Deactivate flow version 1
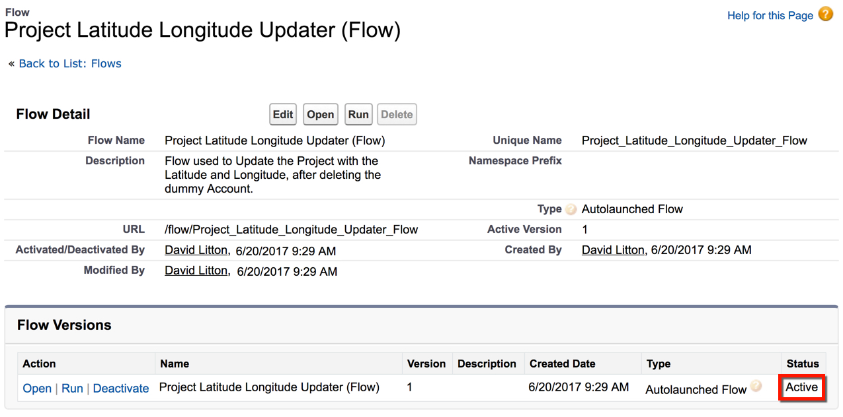This screenshot has width=843, height=417. (121, 389)
